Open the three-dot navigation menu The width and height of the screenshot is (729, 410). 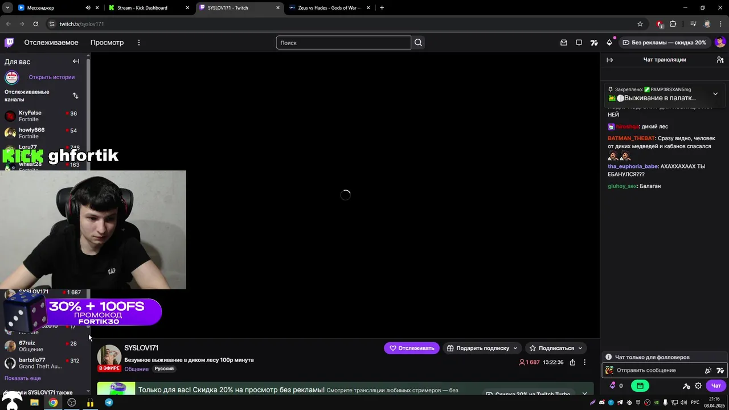[138, 43]
